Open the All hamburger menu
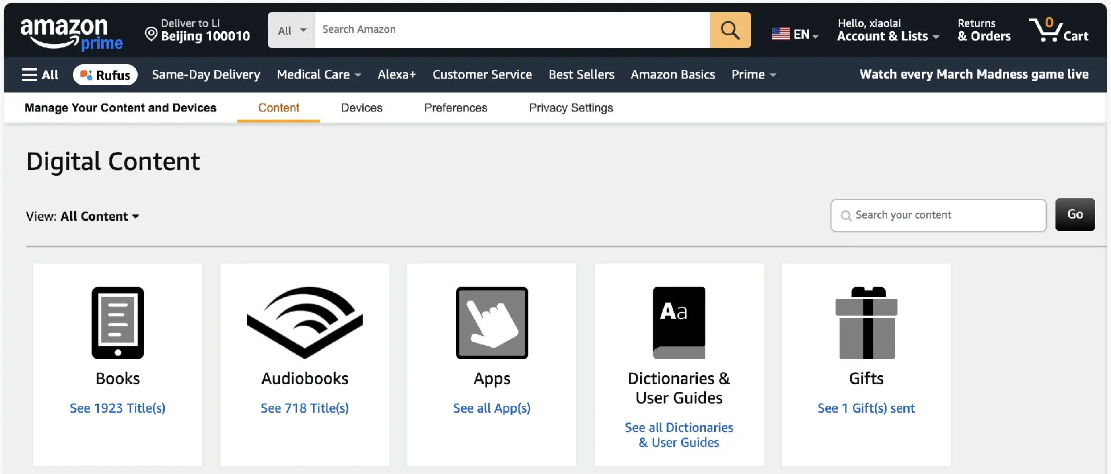This screenshot has height=474, width=1111. point(40,75)
